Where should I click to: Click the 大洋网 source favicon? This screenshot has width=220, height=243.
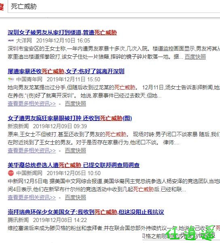point(11,40)
